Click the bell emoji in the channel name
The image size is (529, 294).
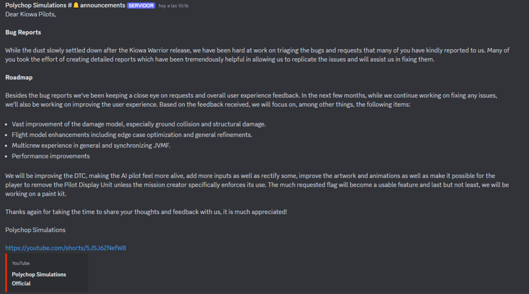[76, 5]
